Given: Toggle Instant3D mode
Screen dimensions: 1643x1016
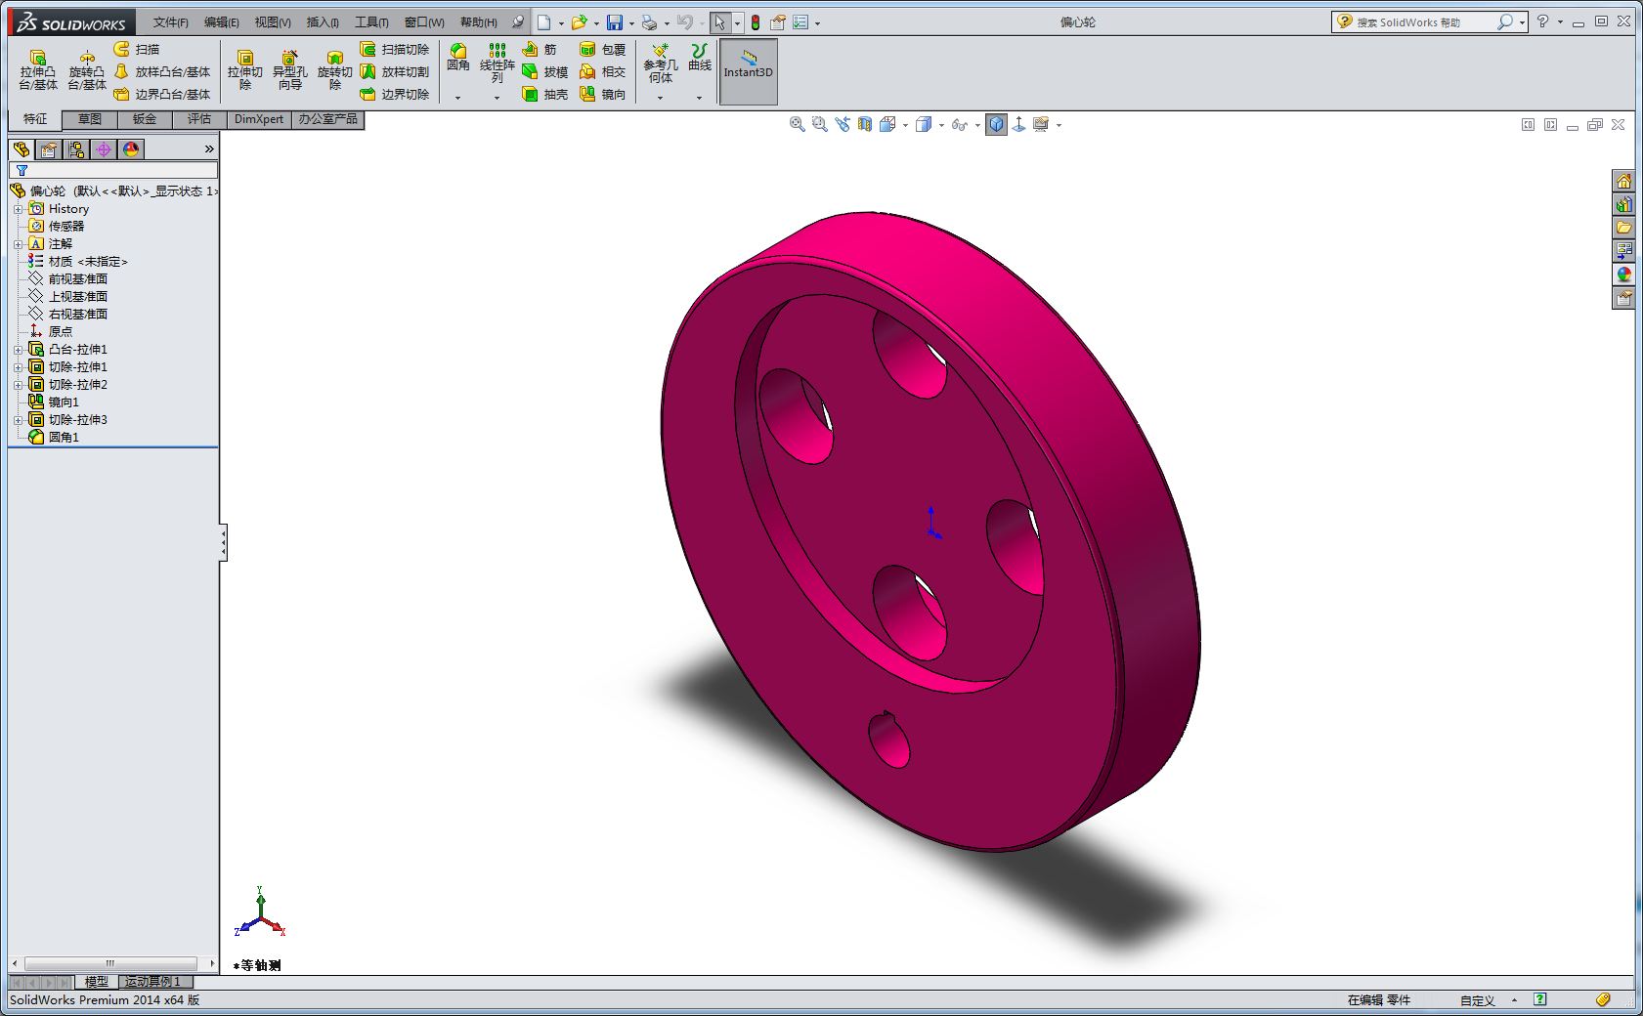Looking at the screenshot, I should [x=748, y=71].
